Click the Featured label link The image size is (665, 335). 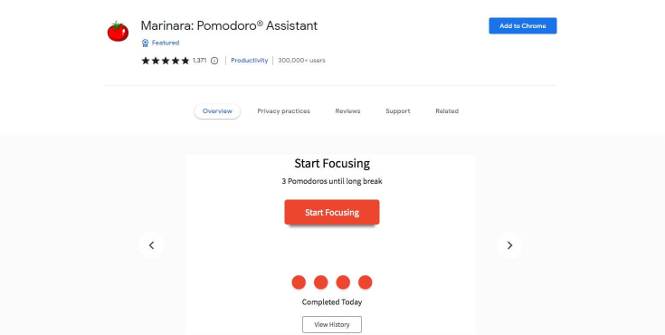pyautogui.click(x=166, y=43)
